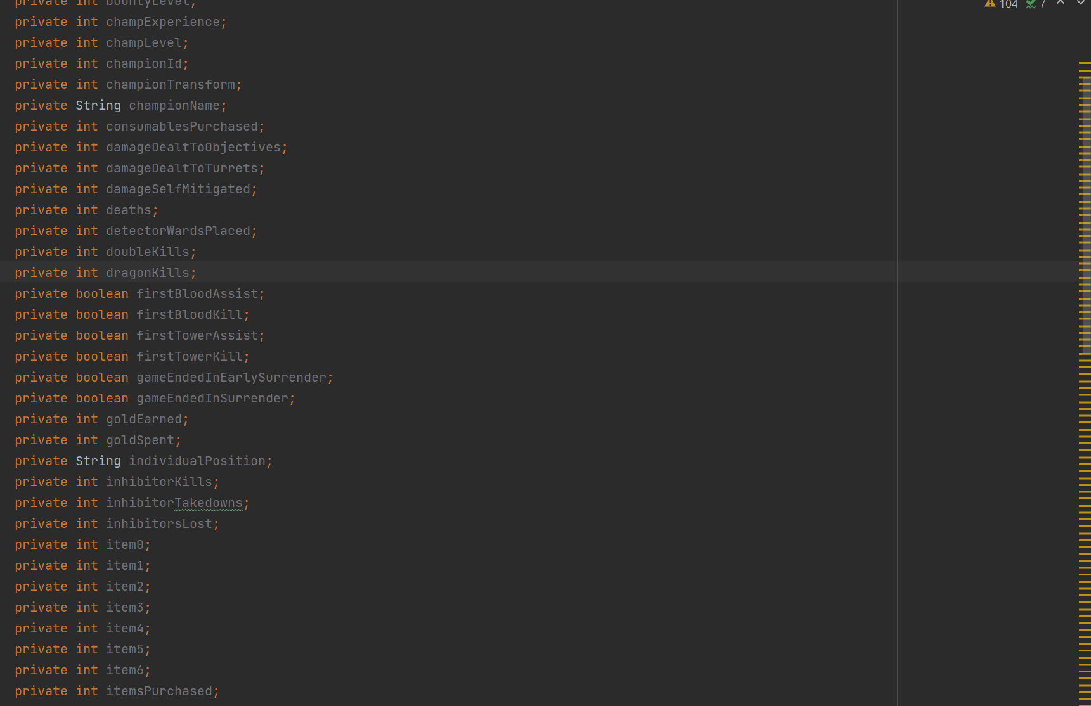Click int keyword on goldEarned line
The width and height of the screenshot is (1091, 706).
[x=87, y=420]
